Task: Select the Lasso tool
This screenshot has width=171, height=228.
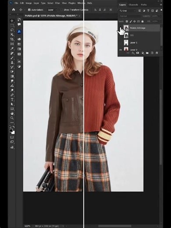Action: pos(12,30)
